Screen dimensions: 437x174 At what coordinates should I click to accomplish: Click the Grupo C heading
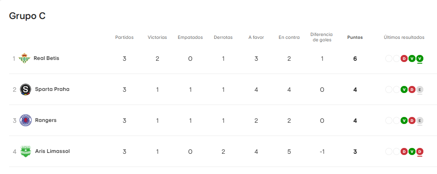click(27, 16)
